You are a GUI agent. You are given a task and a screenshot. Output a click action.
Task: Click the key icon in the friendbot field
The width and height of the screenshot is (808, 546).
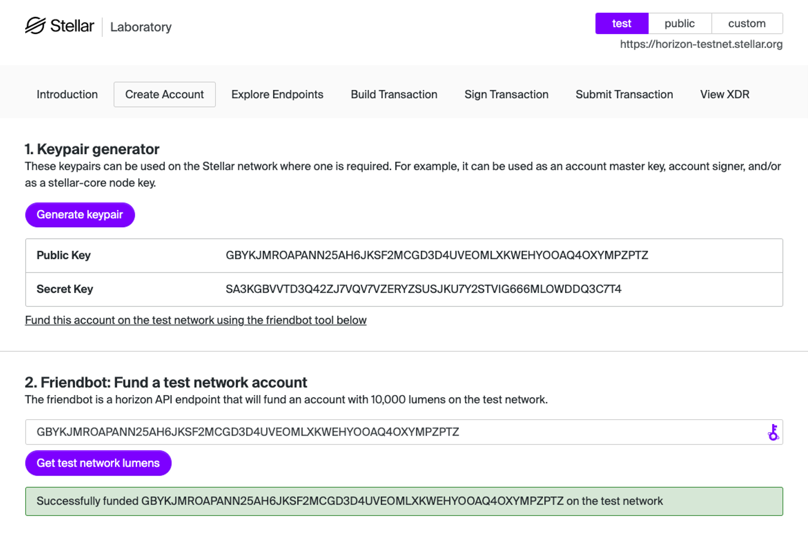pyautogui.click(x=773, y=432)
